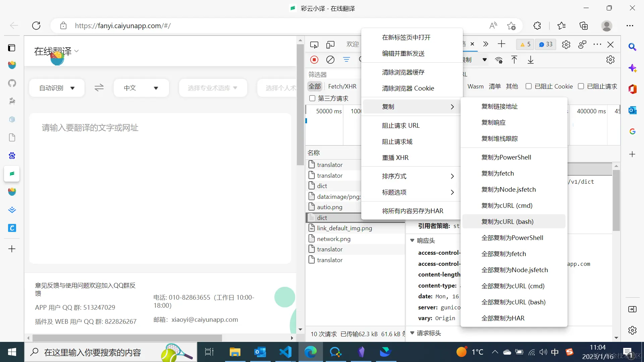The image size is (644, 362).
Task: Click the Fetch/XHR filter button
Action: (x=342, y=86)
